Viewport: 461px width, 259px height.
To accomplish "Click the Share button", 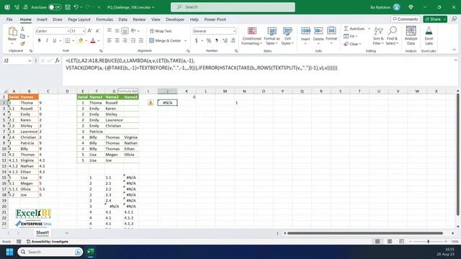I will 435,19.
